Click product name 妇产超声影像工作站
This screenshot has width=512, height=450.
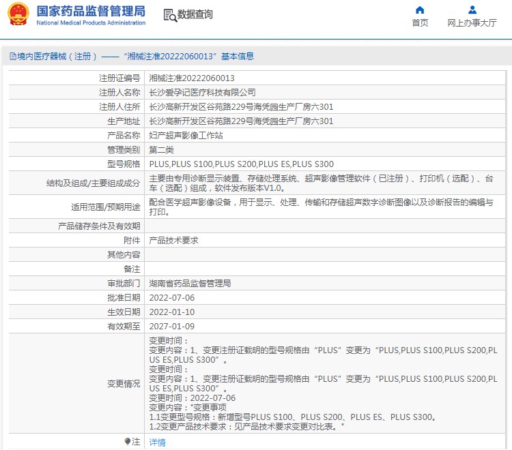[186, 136]
